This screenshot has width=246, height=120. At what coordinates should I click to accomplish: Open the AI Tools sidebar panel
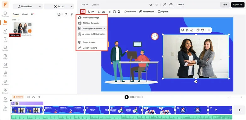click(x=5, y=31)
